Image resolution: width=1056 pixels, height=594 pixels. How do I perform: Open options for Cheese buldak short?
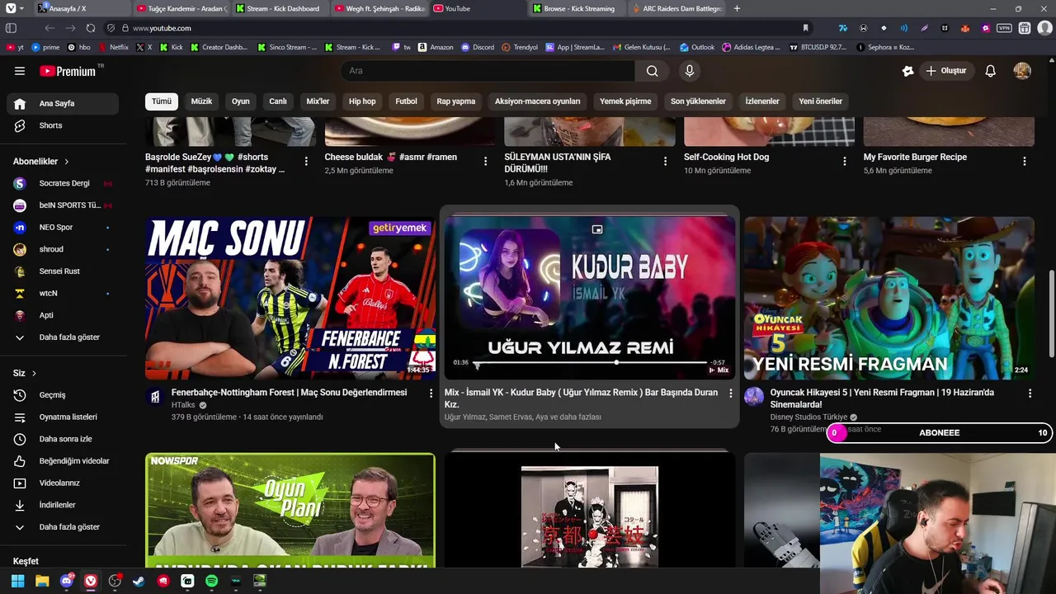pos(485,162)
